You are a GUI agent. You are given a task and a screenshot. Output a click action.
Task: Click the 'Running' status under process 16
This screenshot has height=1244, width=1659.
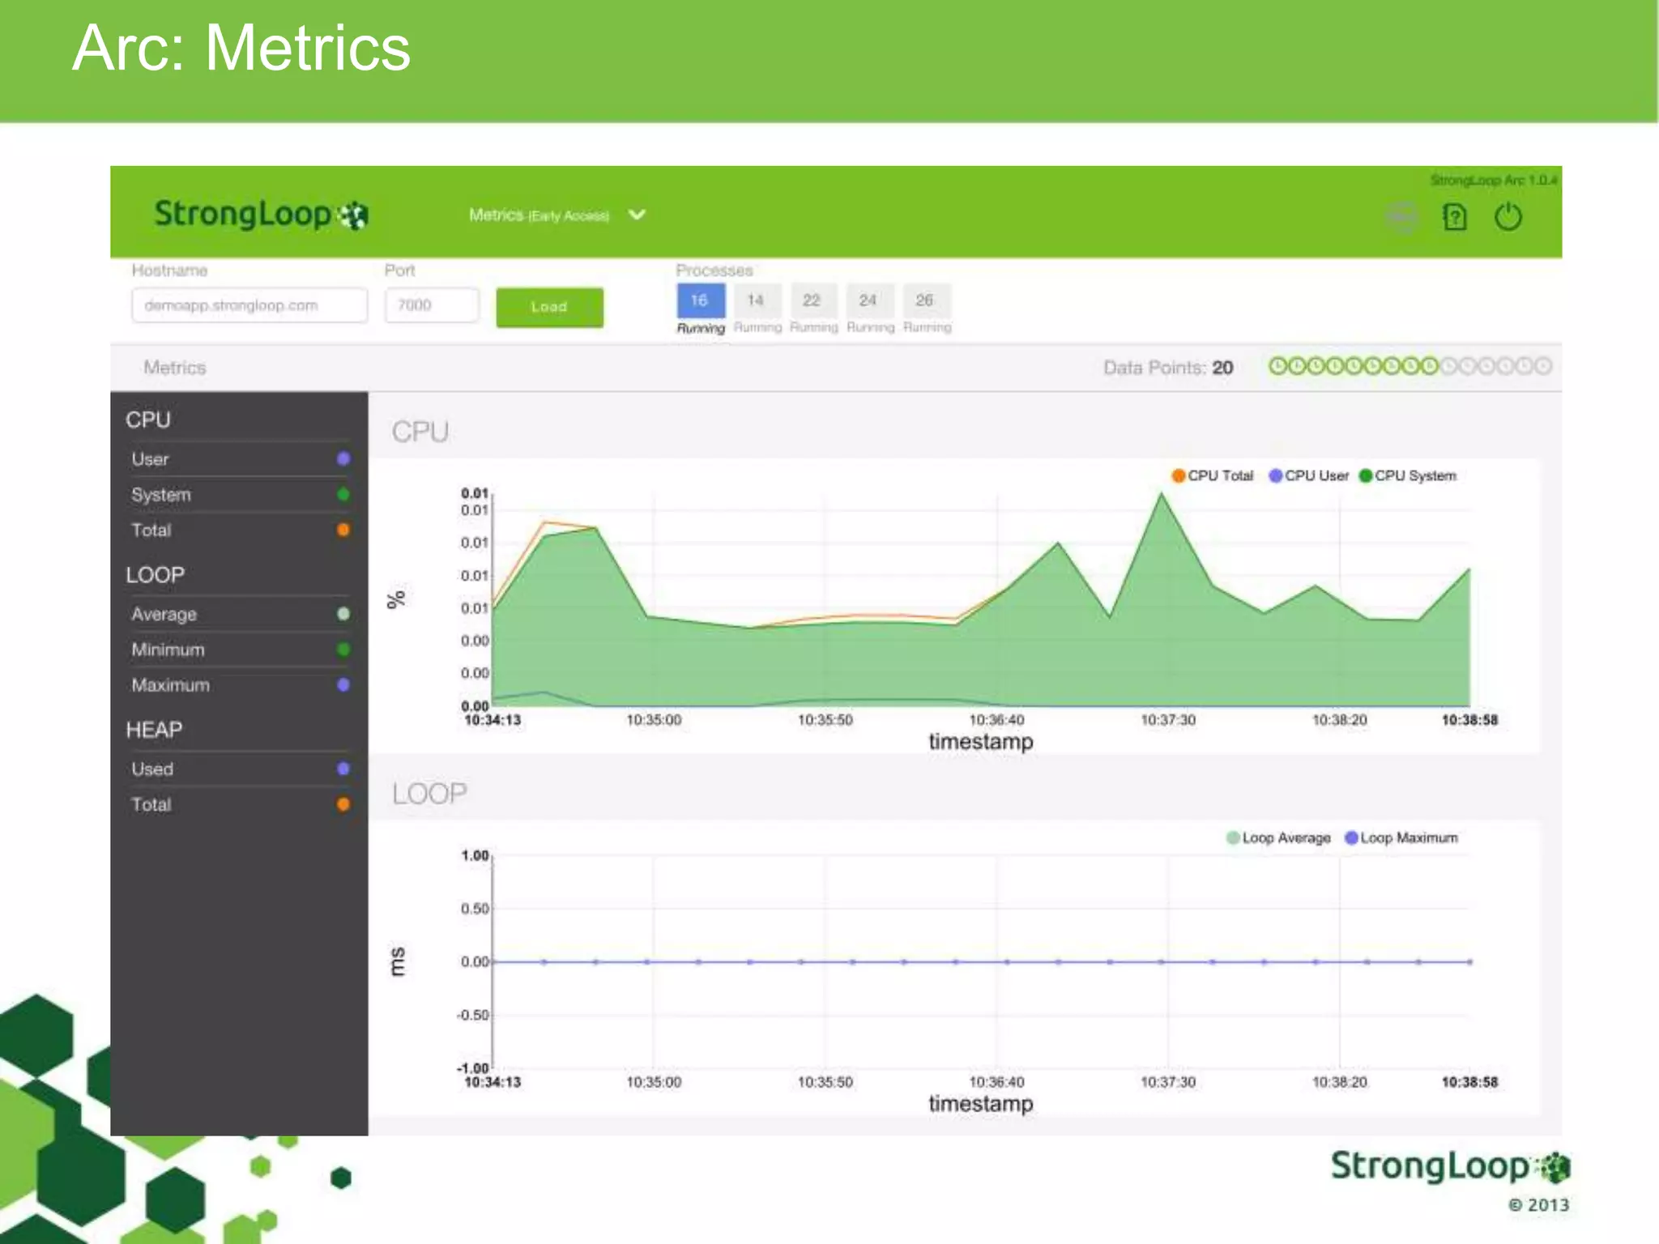coord(701,328)
